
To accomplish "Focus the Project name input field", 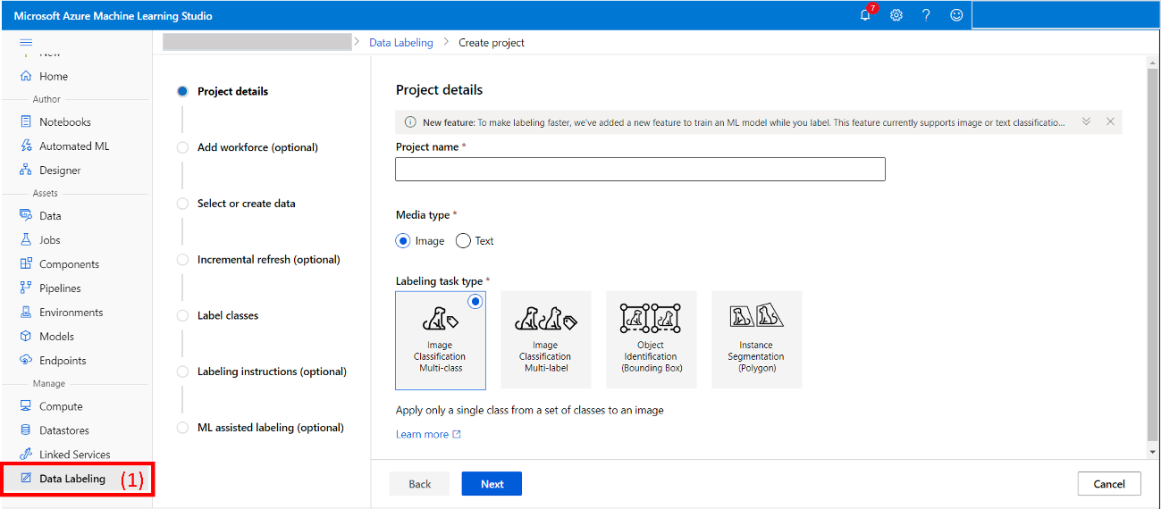I will (x=640, y=170).
